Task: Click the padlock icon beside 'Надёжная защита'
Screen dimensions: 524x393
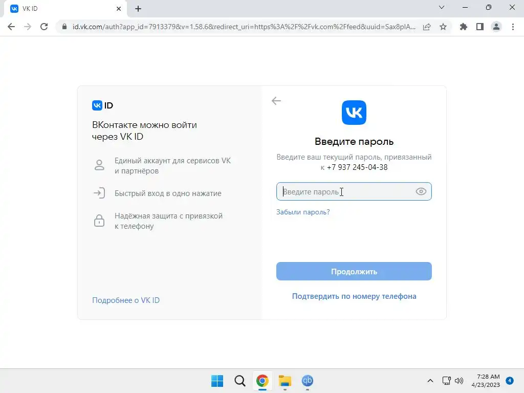Action: click(x=99, y=221)
